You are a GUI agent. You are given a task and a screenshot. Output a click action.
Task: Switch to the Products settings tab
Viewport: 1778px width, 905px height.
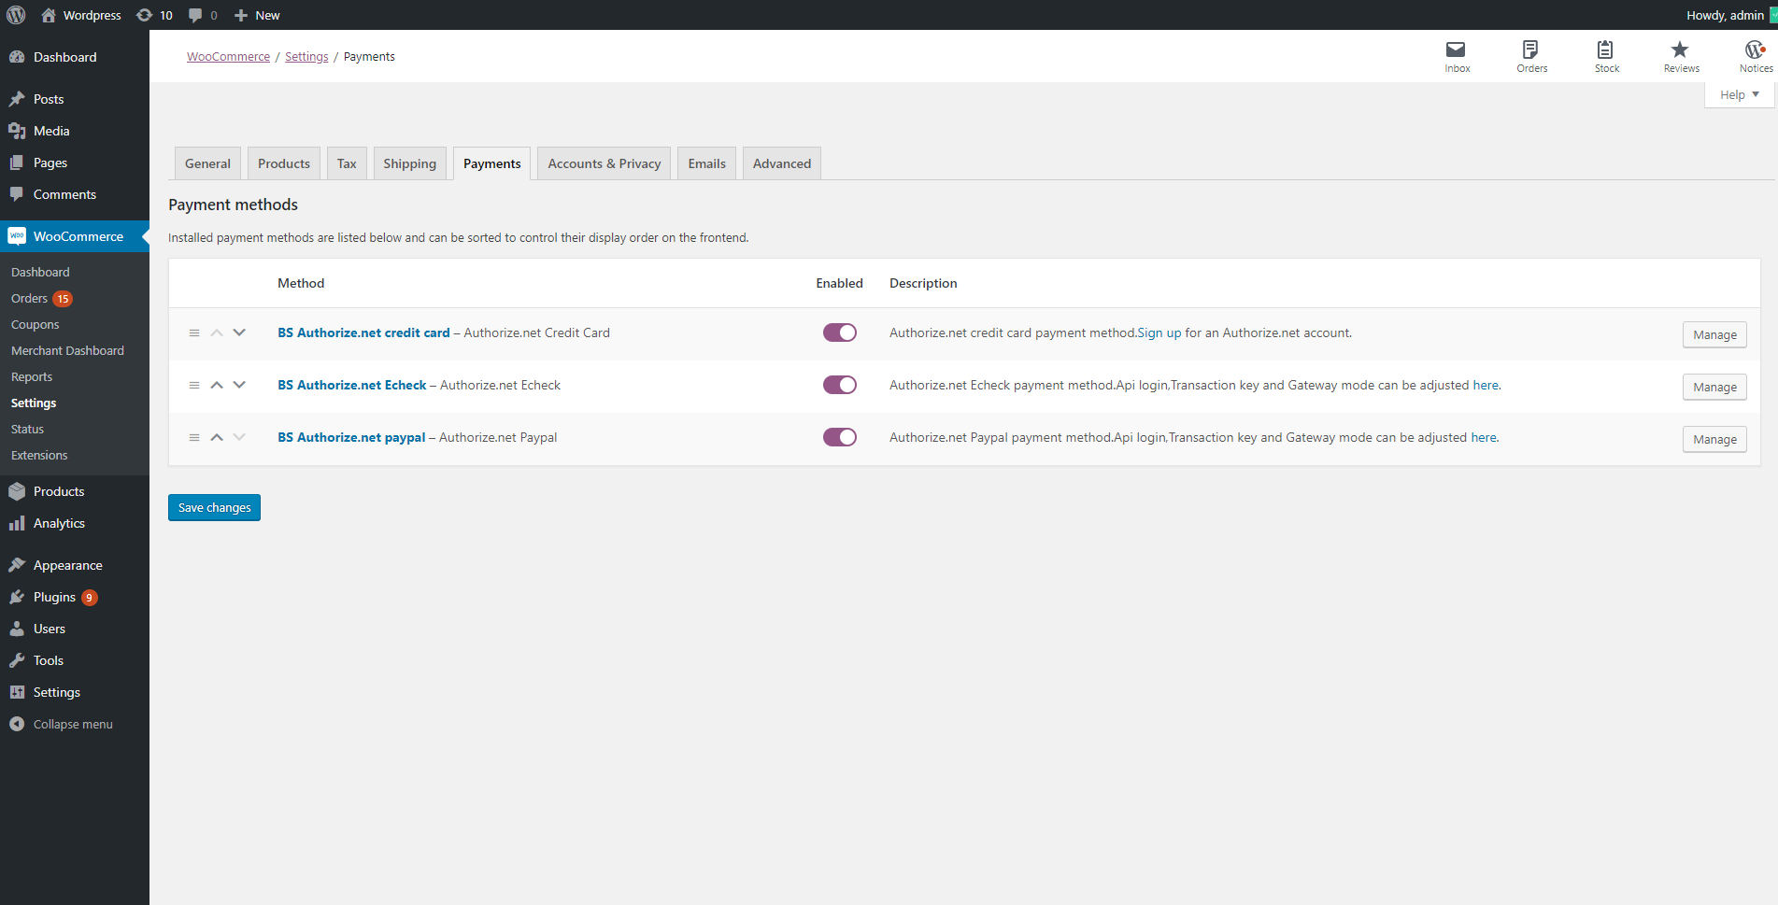pyautogui.click(x=284, y=163)
